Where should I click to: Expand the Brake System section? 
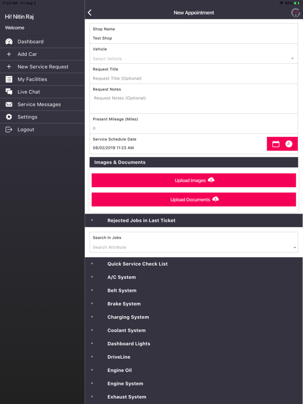pyautogui.click(x=194, y=304)
